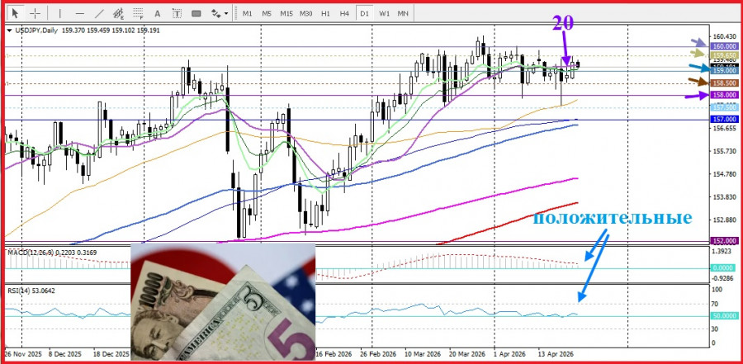Switch chart to M15 timeframe
This screenshot has height=364, width=743.
click(286, 13)
